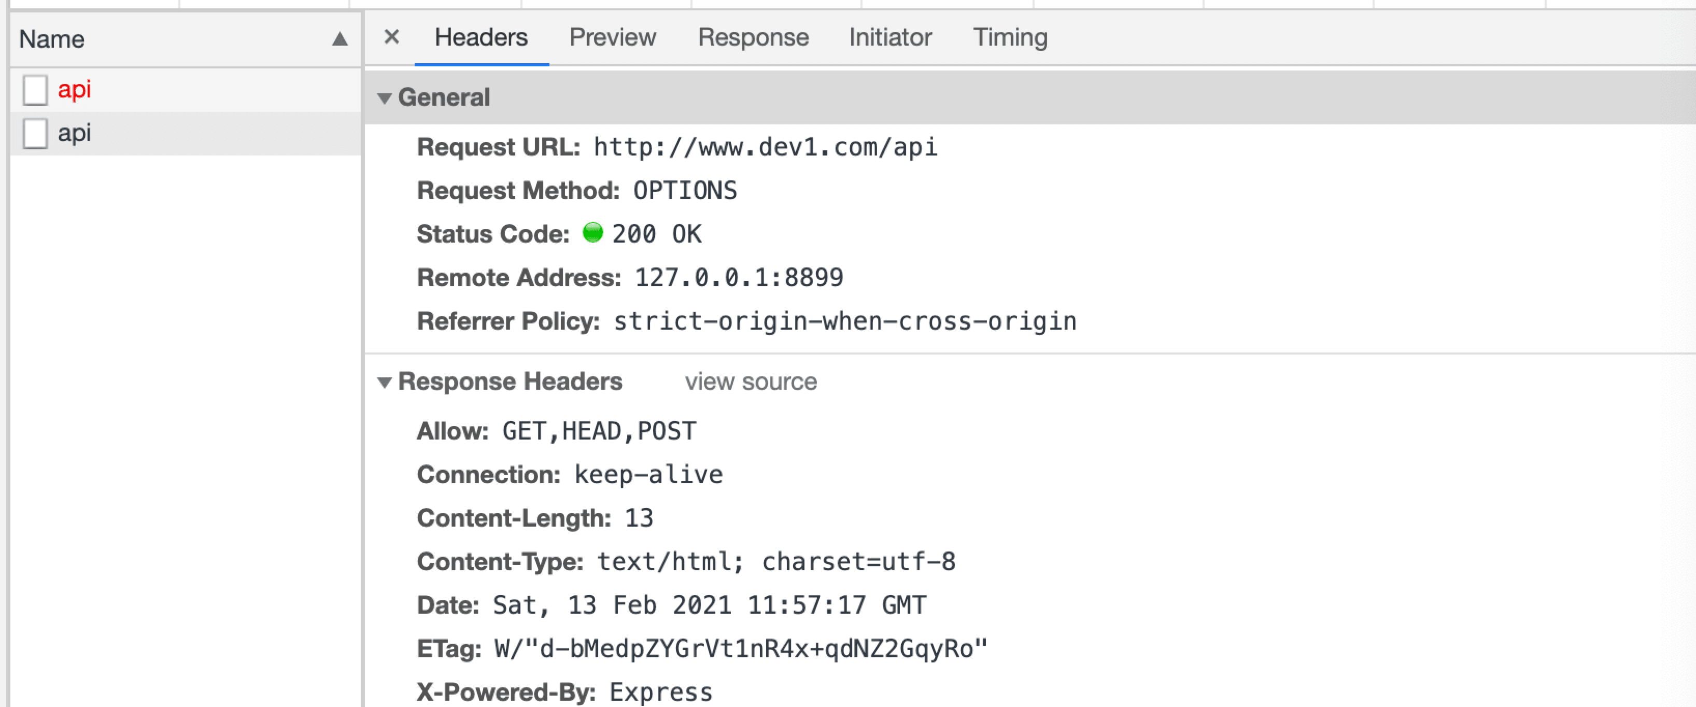This screenshot has height=707, width=1696.
Task: Click the ETag header value
Action: click(x=740, y=648)
